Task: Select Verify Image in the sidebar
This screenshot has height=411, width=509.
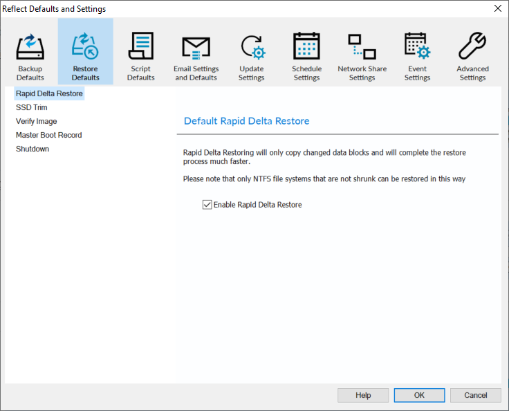Action: point(37,121)
